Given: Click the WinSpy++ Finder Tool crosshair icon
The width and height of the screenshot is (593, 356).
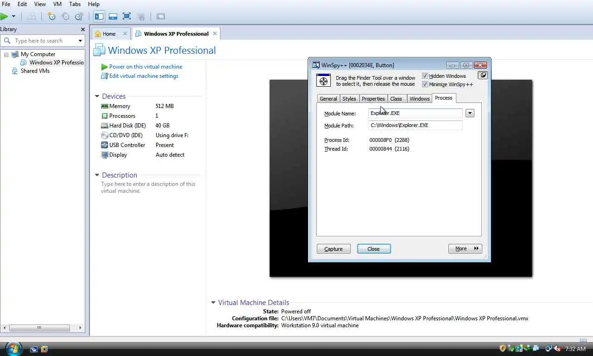Looking at the screenshot, I should [x=323, y=80].
